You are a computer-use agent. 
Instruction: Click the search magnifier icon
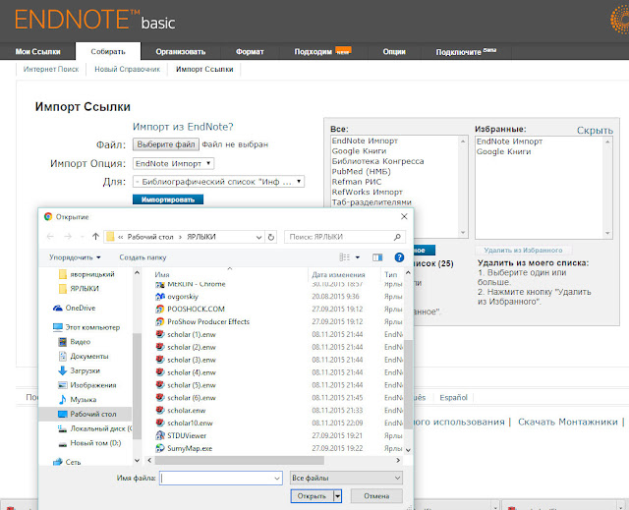click(x=397, y=237)
